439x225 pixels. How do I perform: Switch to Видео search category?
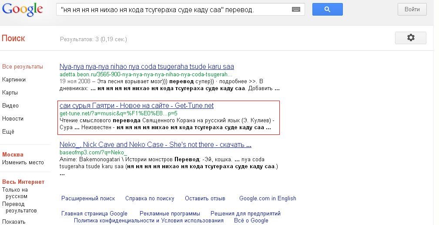(10, 106)
